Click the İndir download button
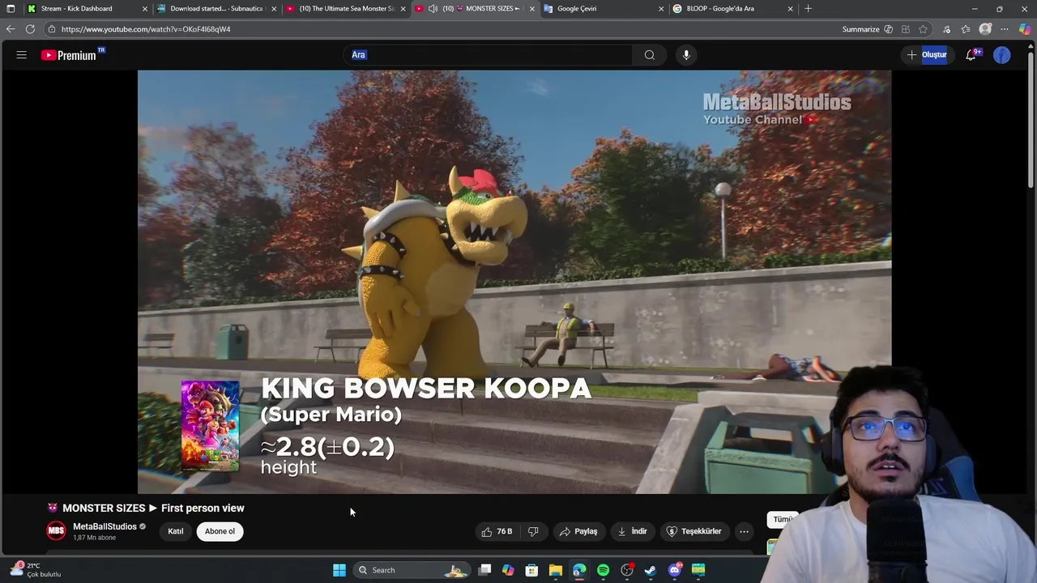Screen dimensions: 1037x583 coord(632,531)
